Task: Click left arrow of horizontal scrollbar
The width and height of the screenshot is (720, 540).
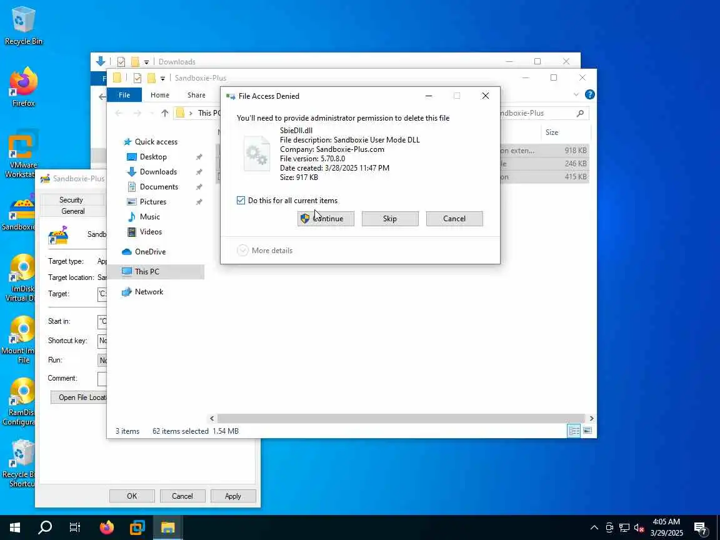Action: point(212,418)
